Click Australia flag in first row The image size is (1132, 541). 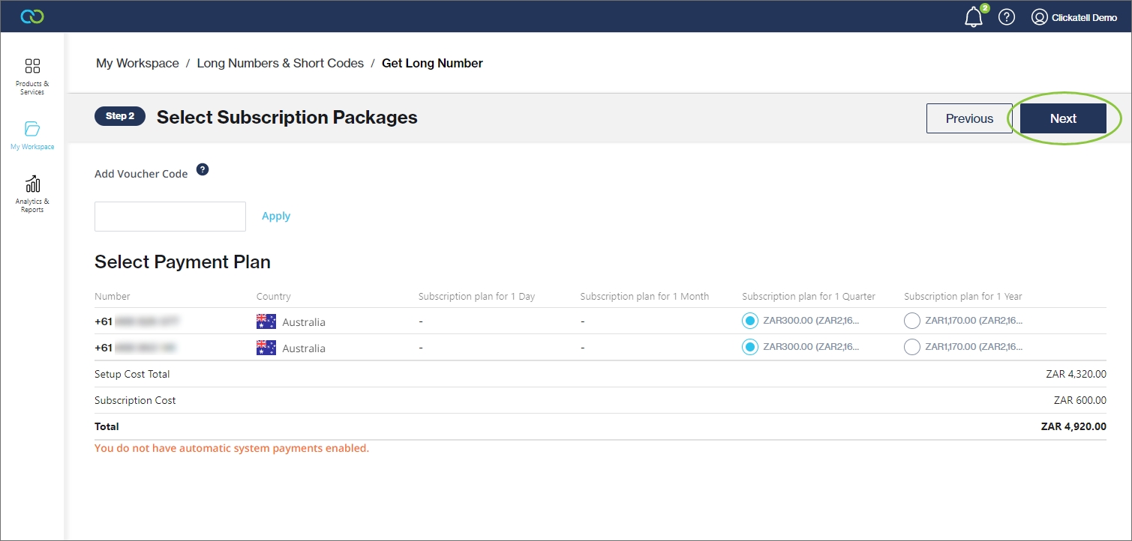[266, 322]
